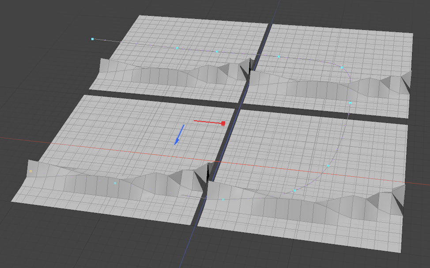
Task: Select the first curve point on the top-right panel
Action: [x=279, y=56]
